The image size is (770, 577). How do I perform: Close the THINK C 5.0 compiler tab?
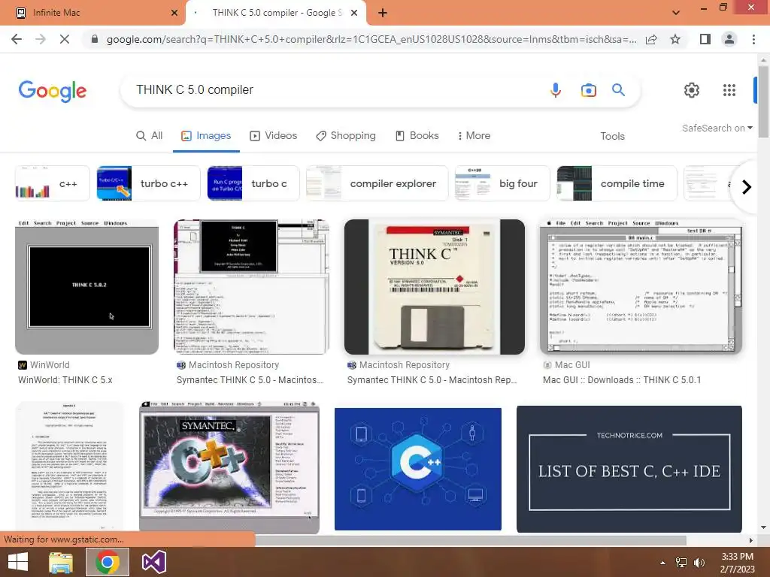pos(354,14)
